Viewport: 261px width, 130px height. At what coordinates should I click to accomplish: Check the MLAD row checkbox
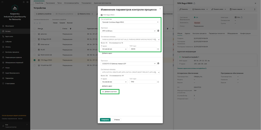click(x=35, y=50)
